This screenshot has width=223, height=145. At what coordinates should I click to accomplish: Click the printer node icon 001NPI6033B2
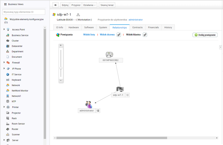109,54
